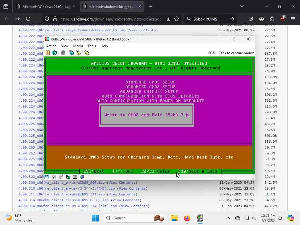This screenshot has height=225, width=300.
Task: Download 4.00.310 (3.5''-1.44MB).zip
Action: 67,188
